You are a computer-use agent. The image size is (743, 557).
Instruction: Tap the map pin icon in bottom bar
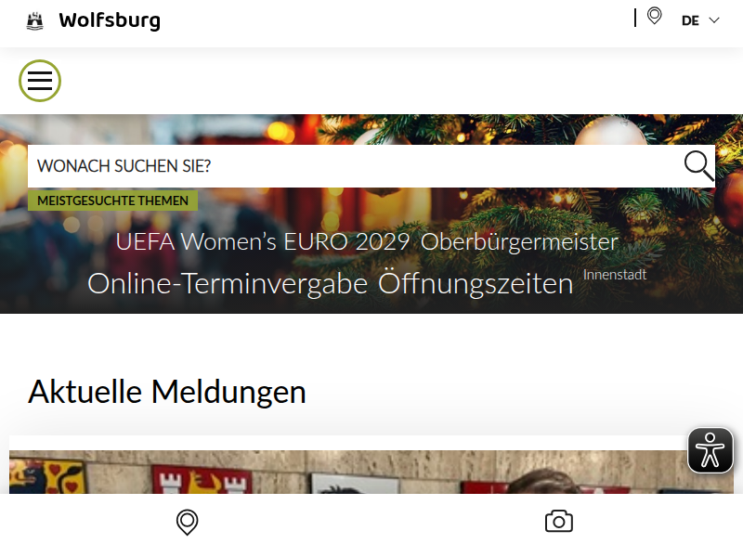(188, 523)
